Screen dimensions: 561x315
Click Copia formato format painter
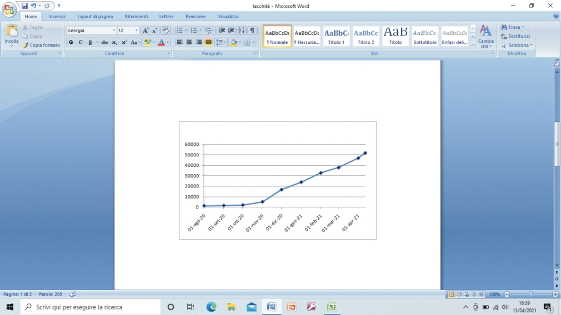[41, 45]
